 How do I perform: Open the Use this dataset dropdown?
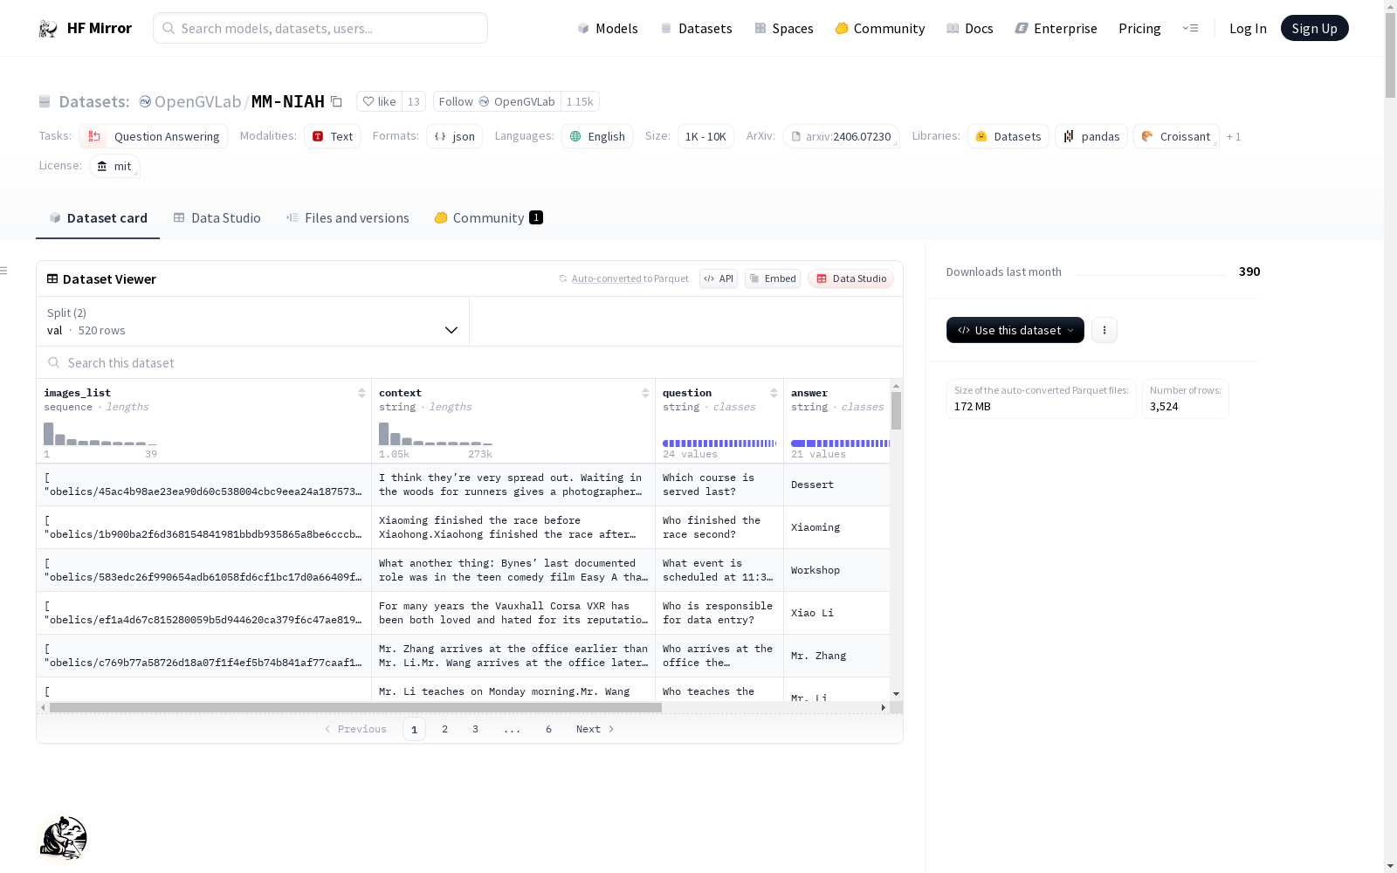tap(1015, 330)
